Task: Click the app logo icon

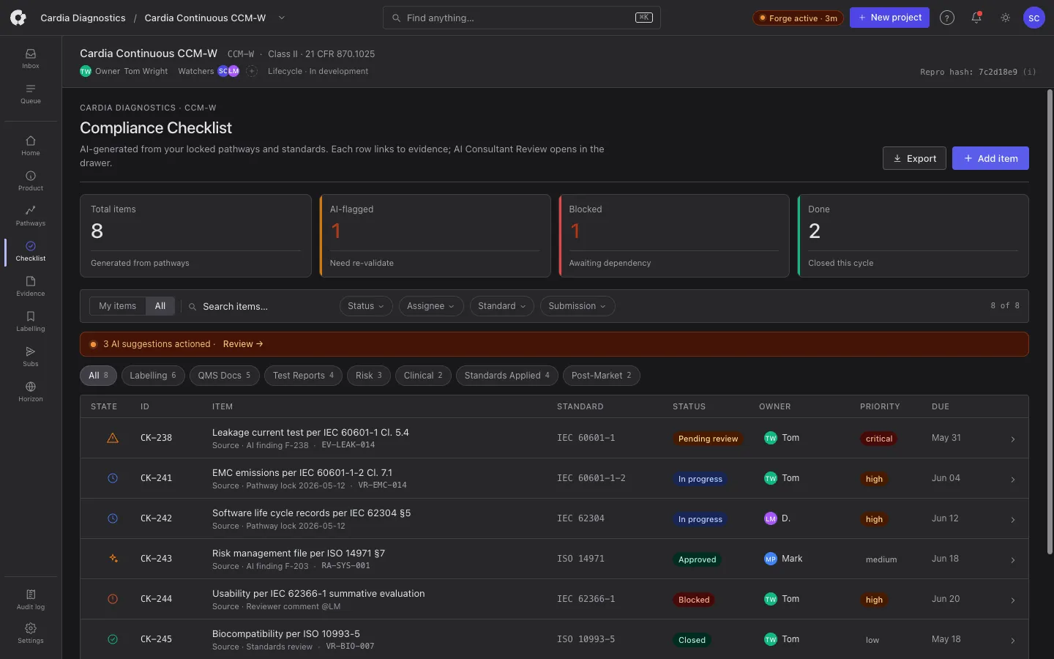Action: (x=18, y=18)
